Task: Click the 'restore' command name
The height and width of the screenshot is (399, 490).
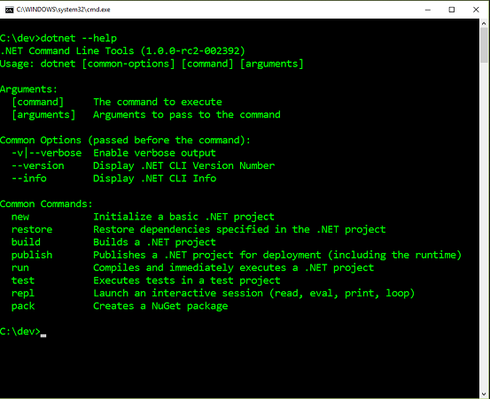Action: (32, 230)
